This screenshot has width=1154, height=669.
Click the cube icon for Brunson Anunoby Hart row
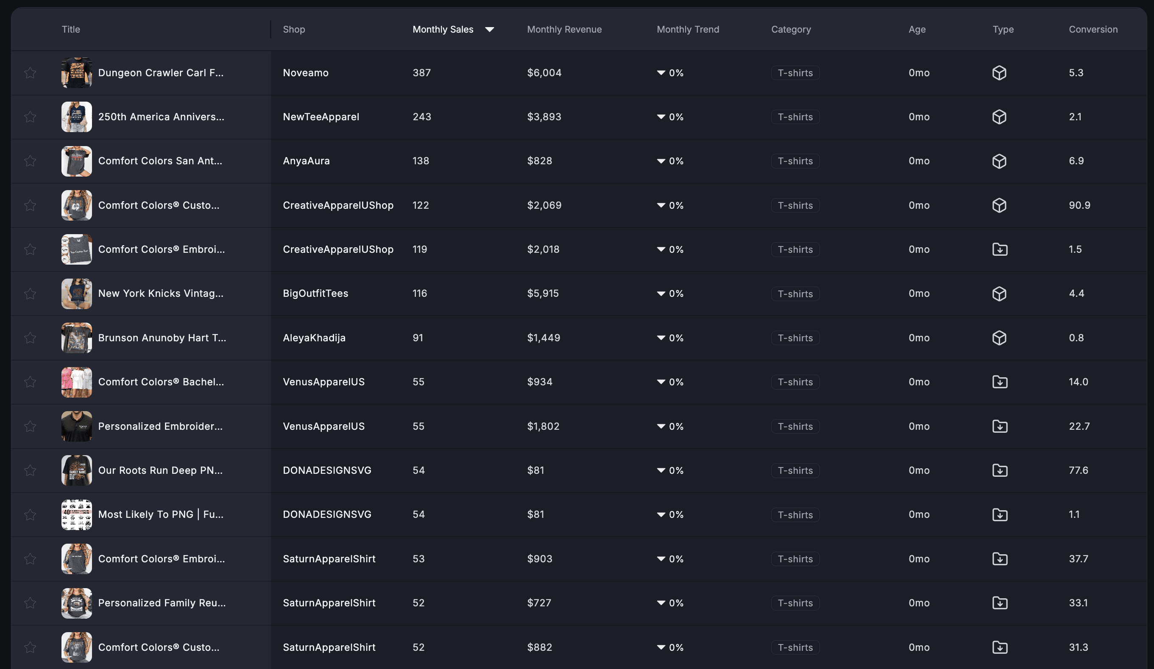coord(999,338)
